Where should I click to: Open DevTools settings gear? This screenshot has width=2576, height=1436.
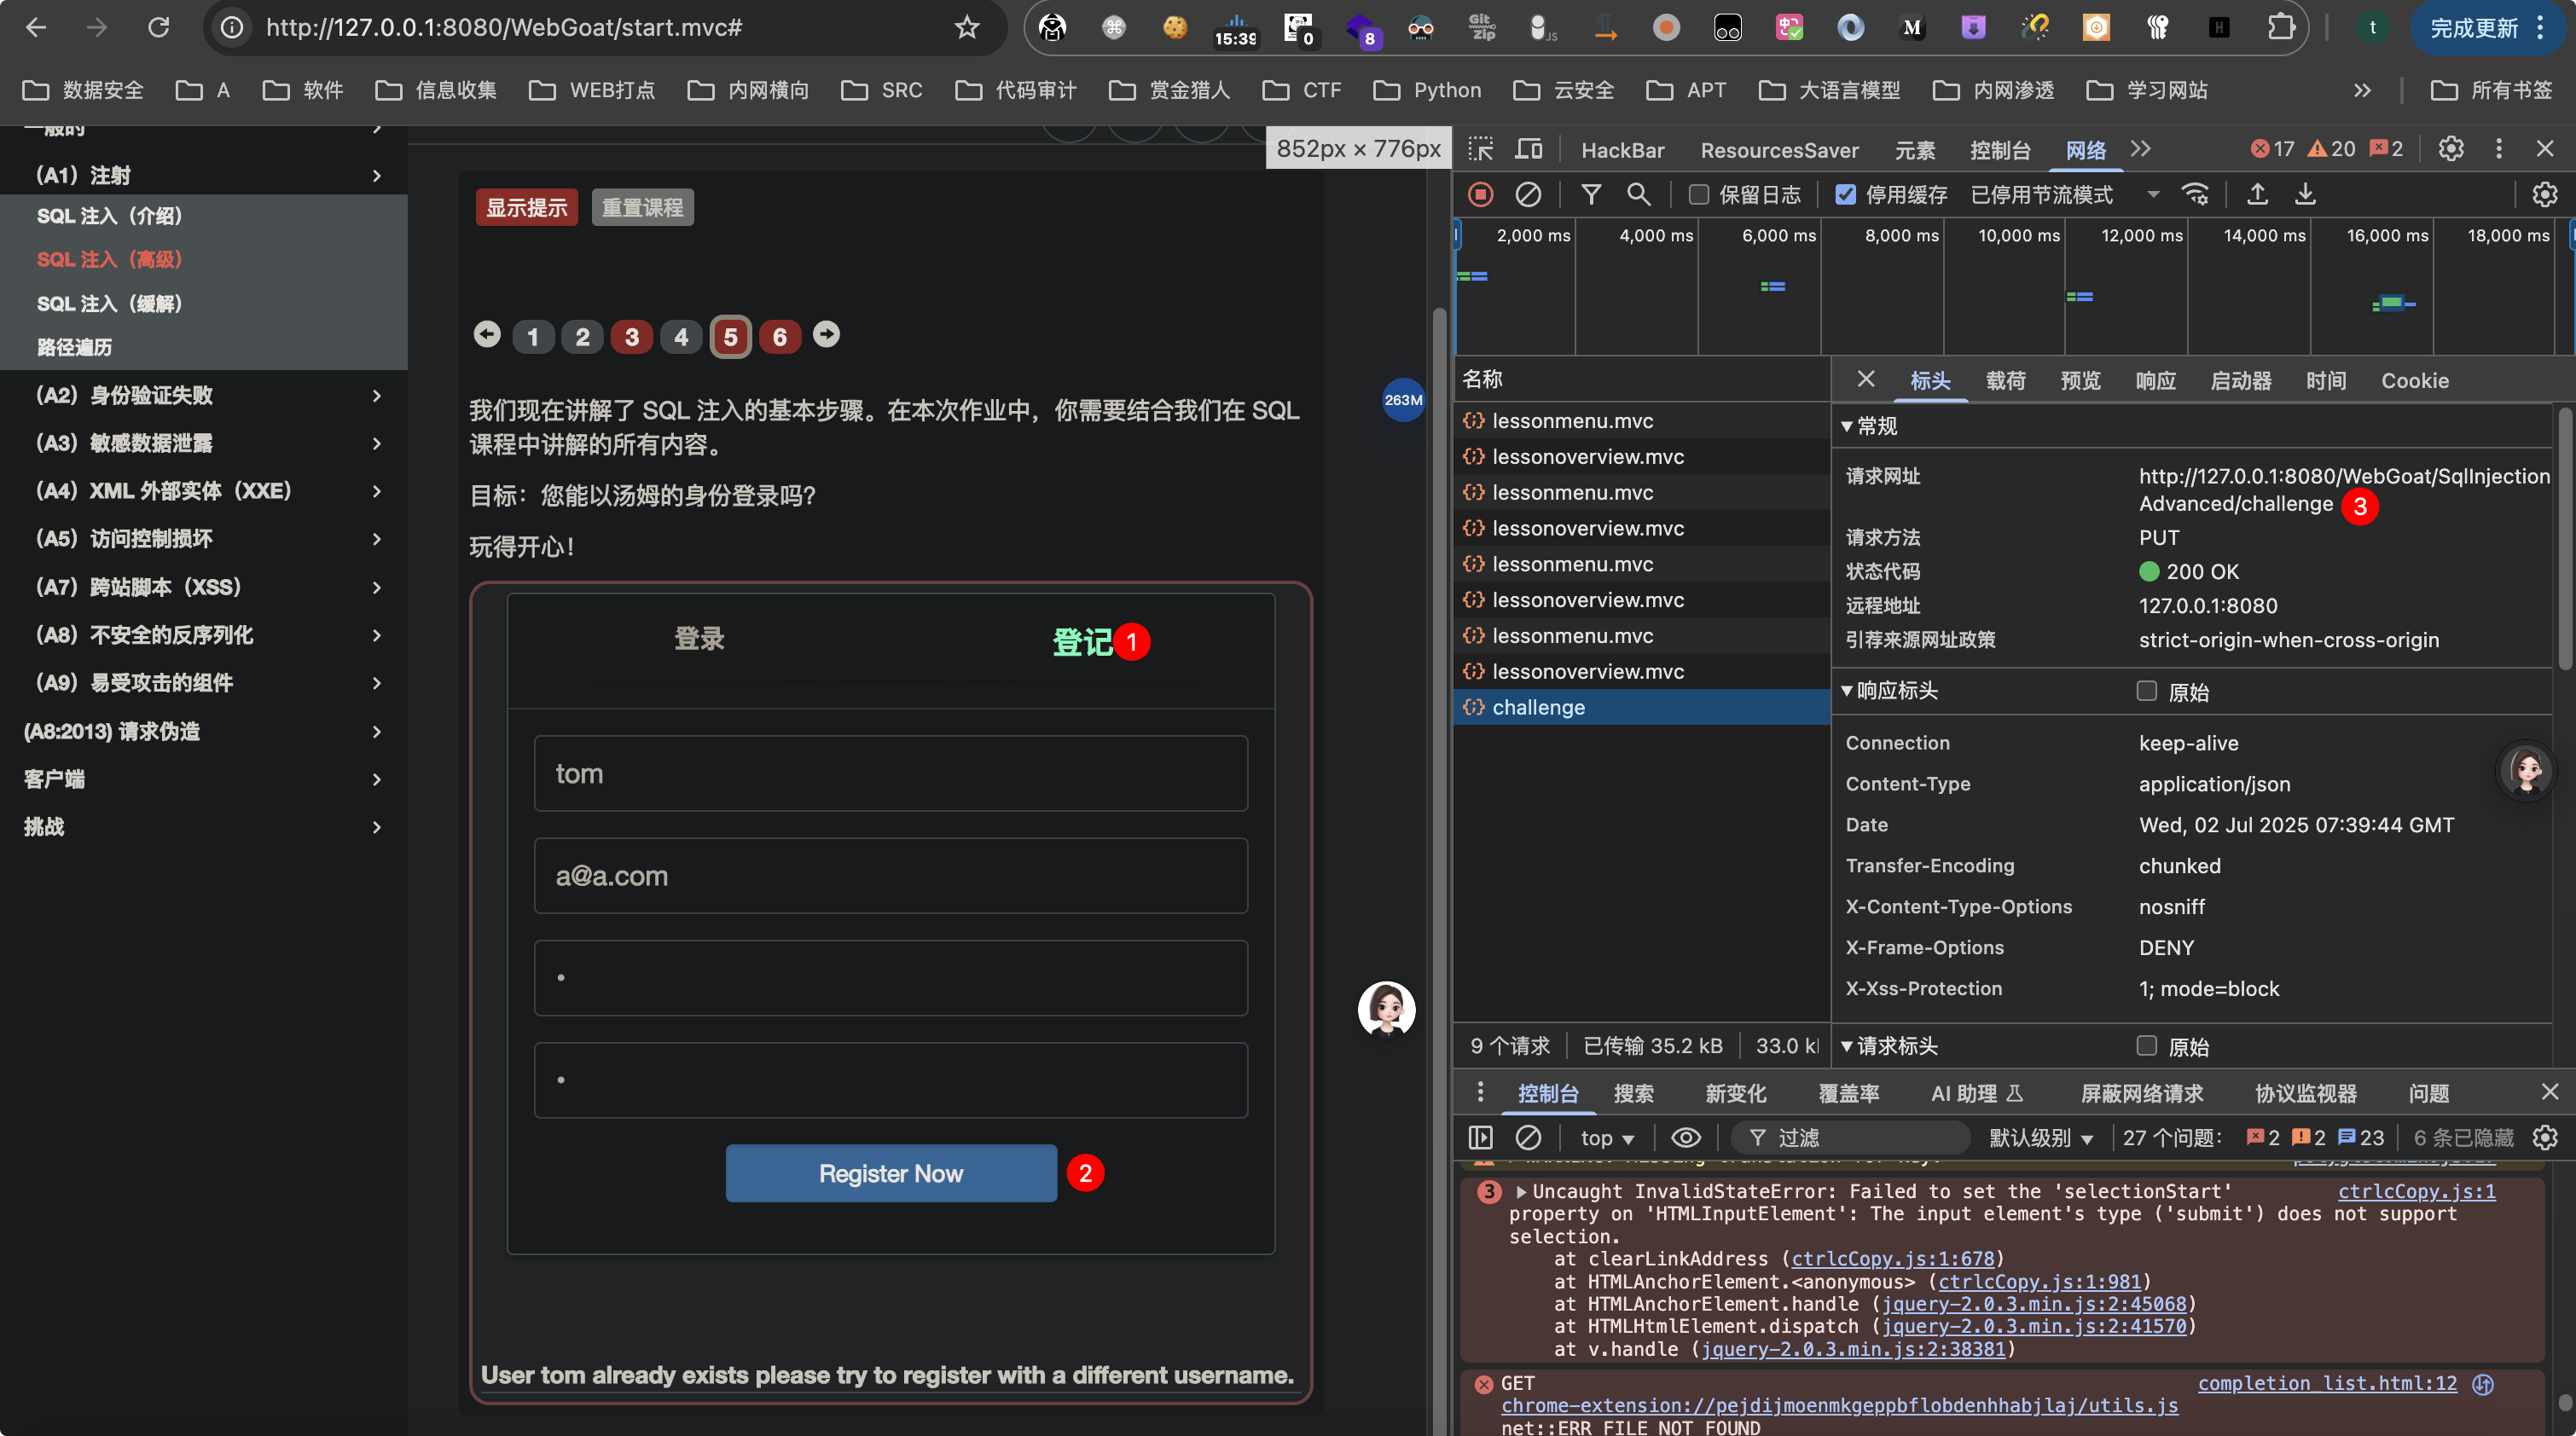2450,150
